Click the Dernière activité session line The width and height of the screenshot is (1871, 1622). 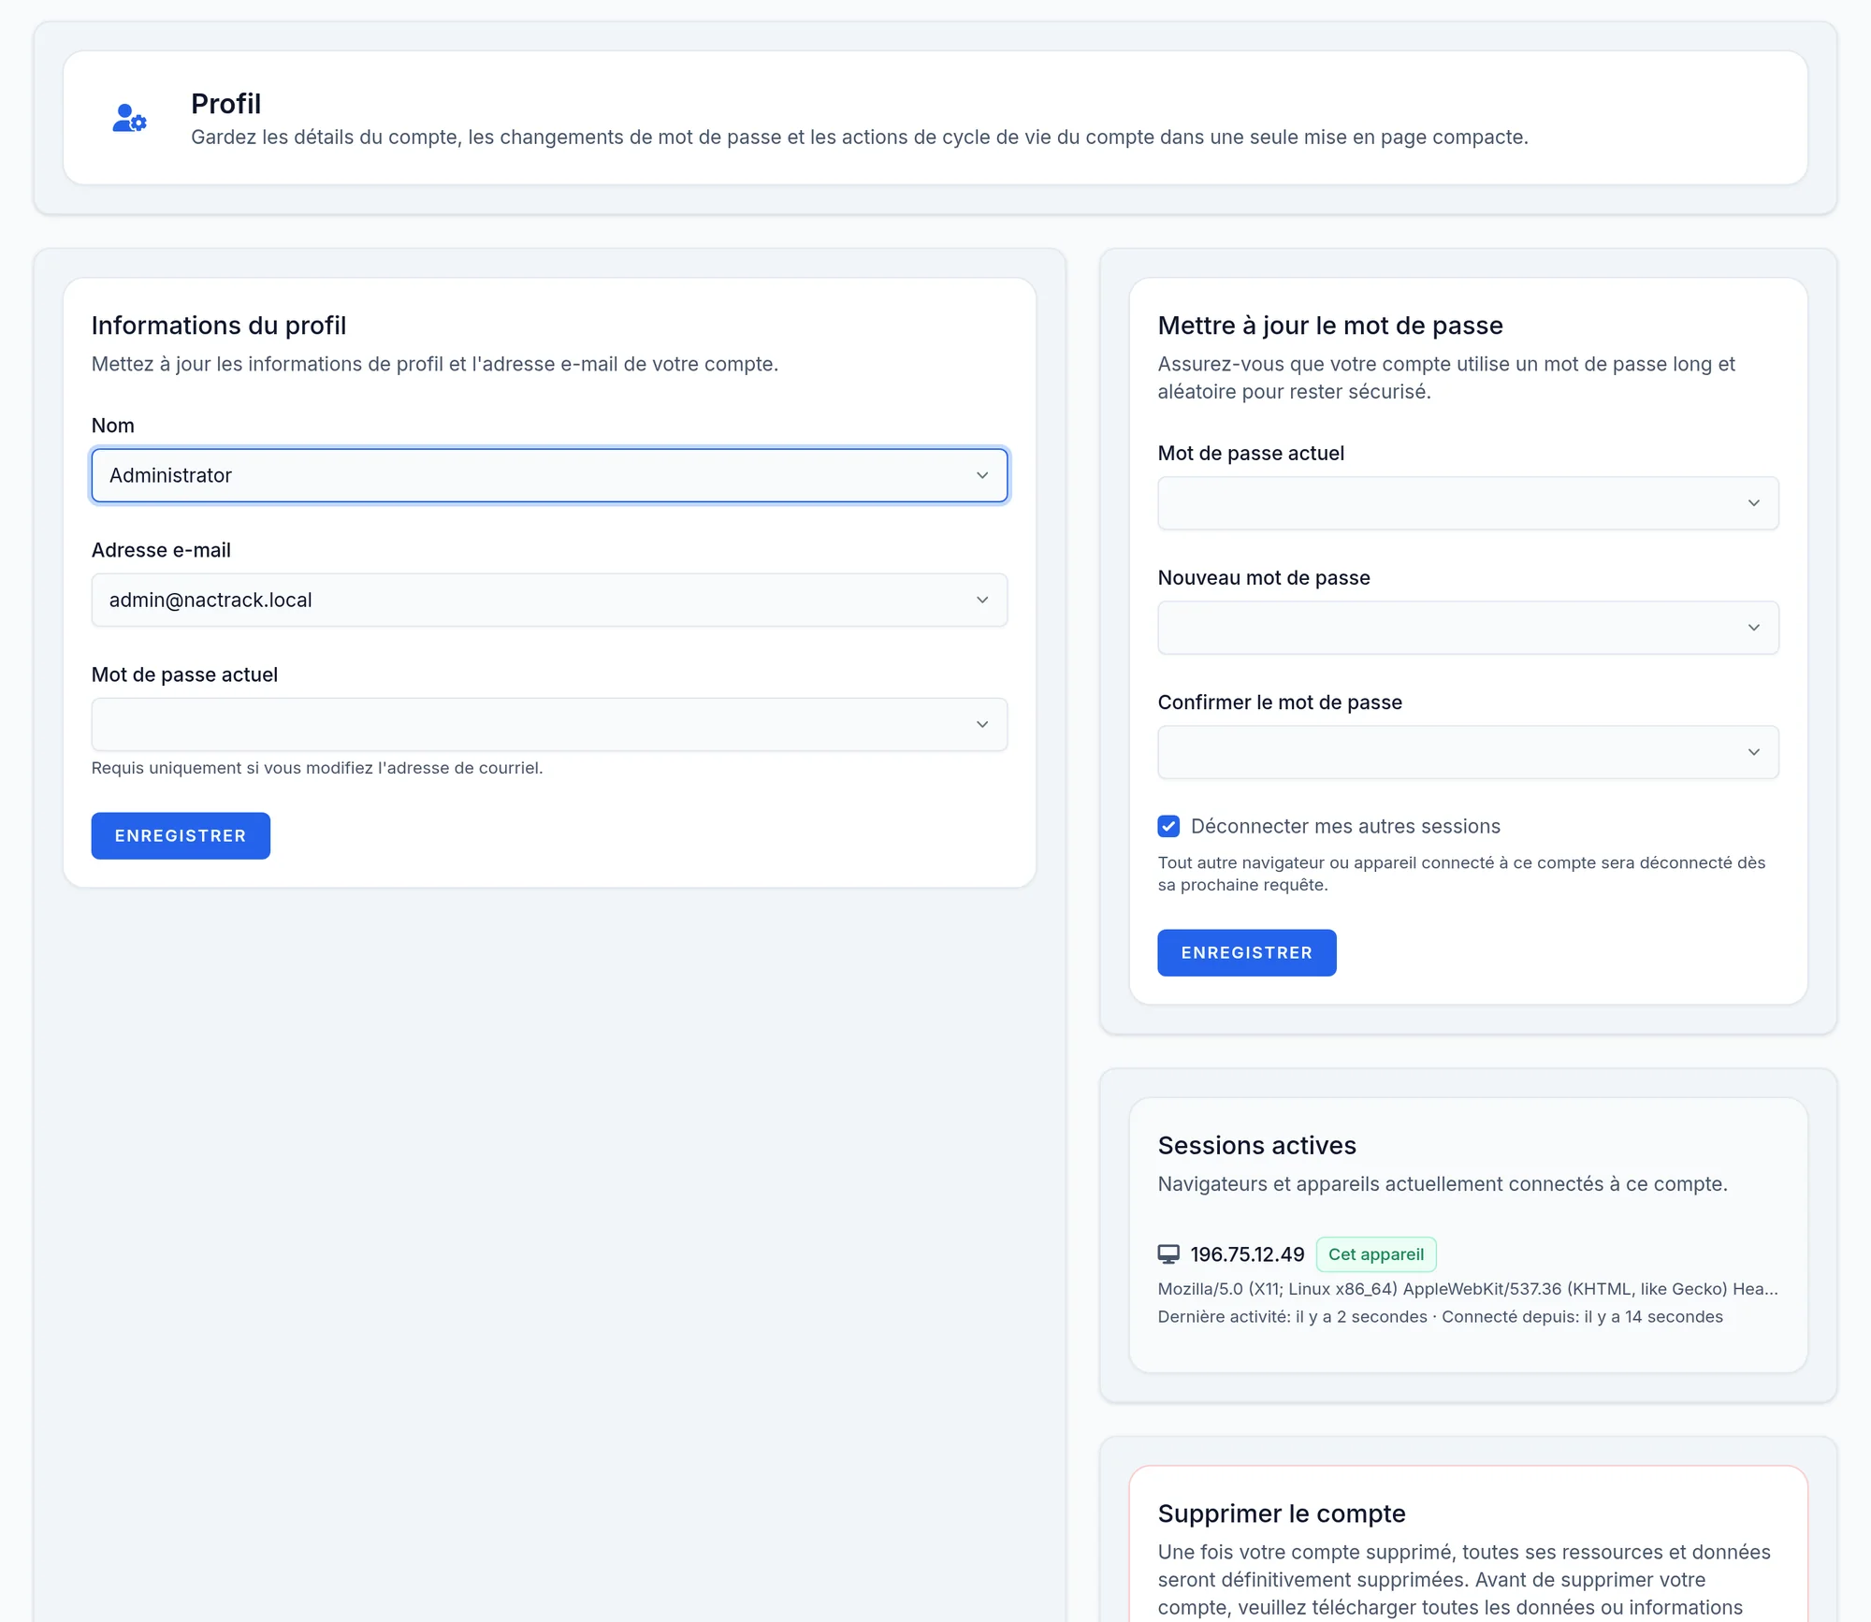pos(1441,1317)
